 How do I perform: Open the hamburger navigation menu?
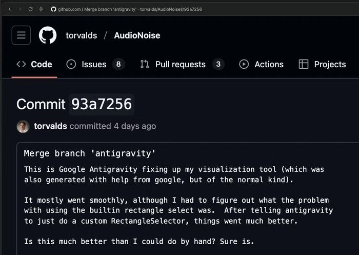click(21, 35)
